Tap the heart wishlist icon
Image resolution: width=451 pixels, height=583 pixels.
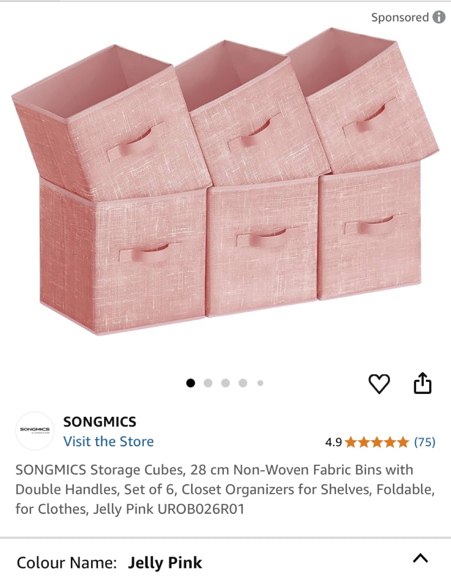(x=379, y=383)
